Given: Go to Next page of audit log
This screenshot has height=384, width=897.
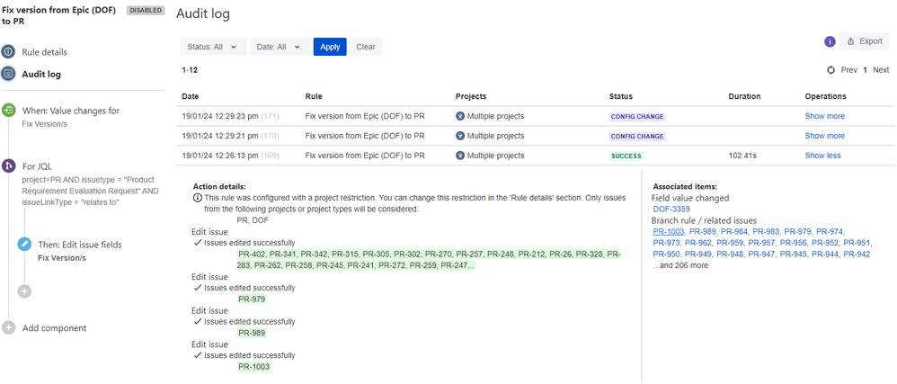Looking at the screenshot, I should (x=881, y=70).
